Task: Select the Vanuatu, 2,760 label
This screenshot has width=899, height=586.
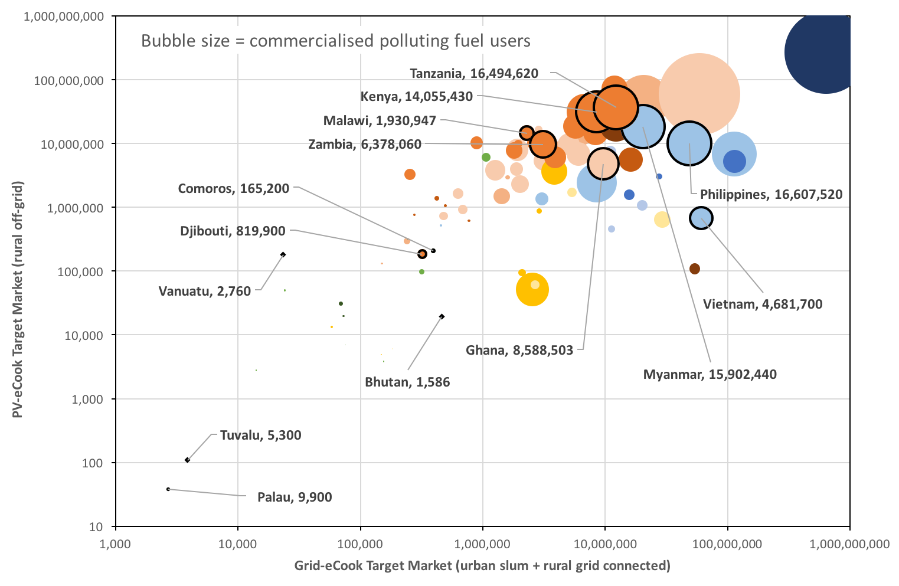Action: click(205, 291)
